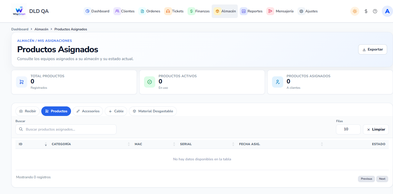Click the Exportar button
Image resolution: width=393 pixels, height=194 pixels.
point(373,49)
